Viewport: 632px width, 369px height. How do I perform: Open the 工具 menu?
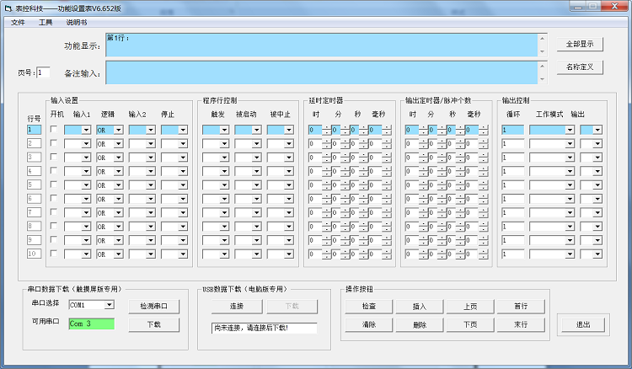(x=46, y=22)
